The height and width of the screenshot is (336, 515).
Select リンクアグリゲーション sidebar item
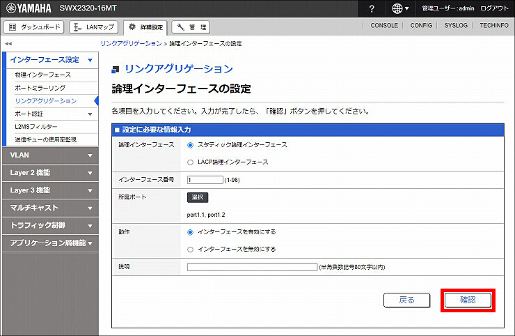(46, 100)
